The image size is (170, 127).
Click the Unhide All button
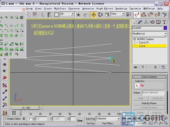click(157, 98)
